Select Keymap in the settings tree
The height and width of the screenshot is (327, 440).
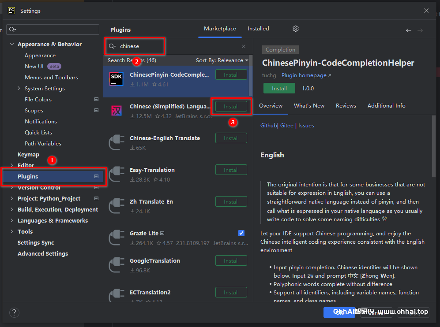click(x=28, y=154)
